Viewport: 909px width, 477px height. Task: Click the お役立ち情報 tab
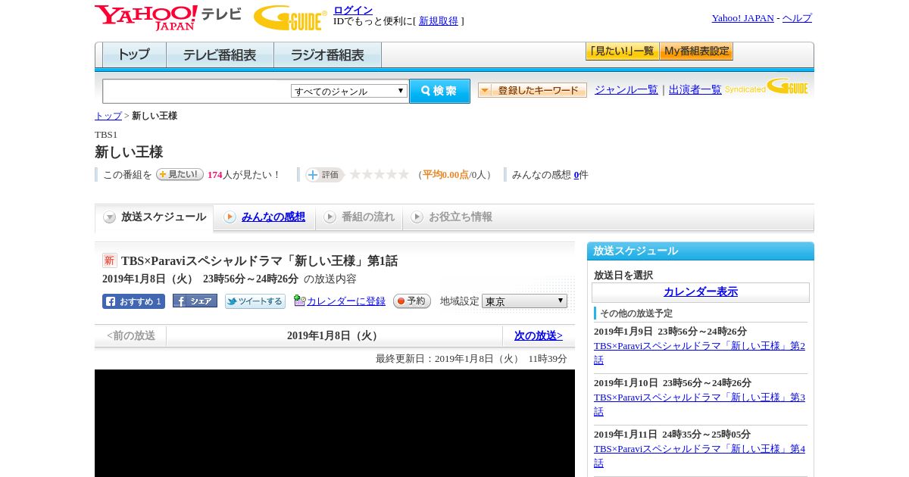(x=461, y=217)
